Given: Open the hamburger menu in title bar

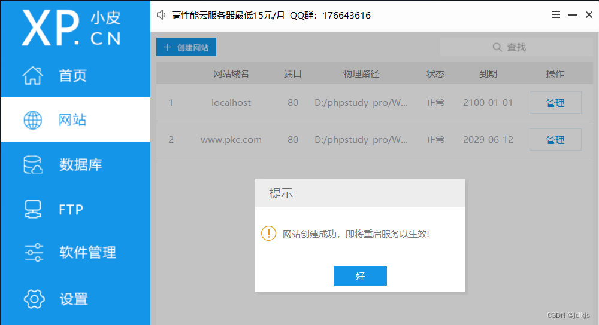Looking at the screenshot, I should [556, 15].
